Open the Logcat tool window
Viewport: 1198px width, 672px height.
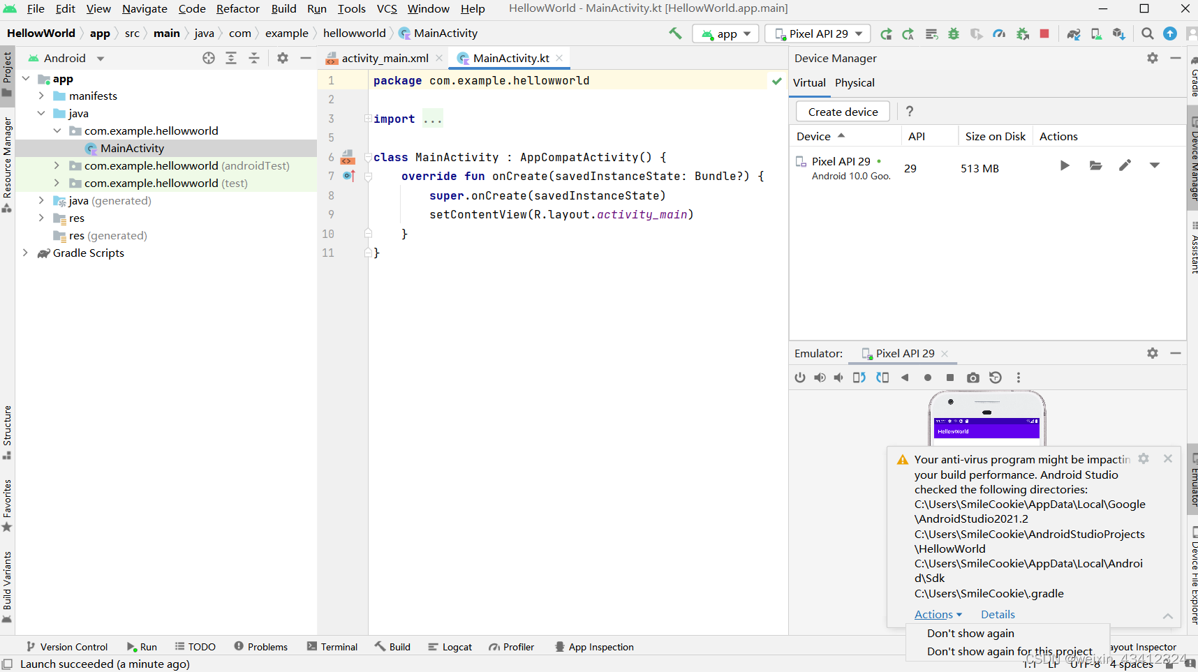[x=450, y=647]
